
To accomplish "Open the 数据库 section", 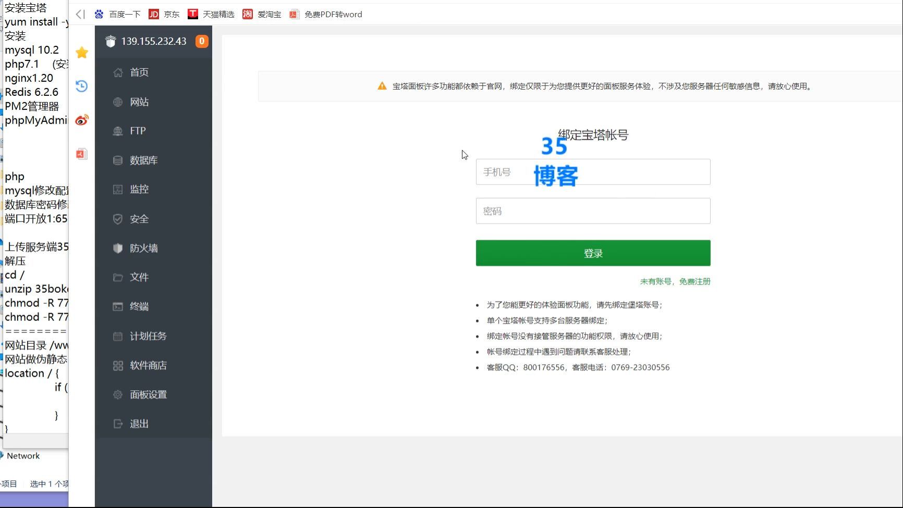I will (143, 160).
